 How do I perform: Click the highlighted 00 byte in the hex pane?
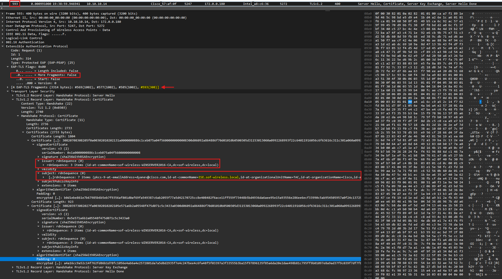410,102
